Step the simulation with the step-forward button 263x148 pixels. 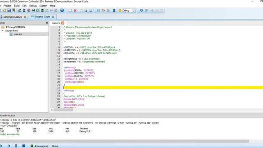click(x=9, y=146)
